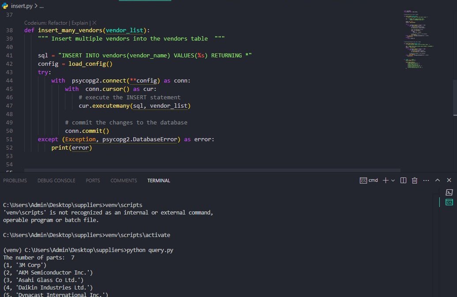Close the terminal panel
The image size is (457, 297).
pyautogui.click(x=449, y=180)
